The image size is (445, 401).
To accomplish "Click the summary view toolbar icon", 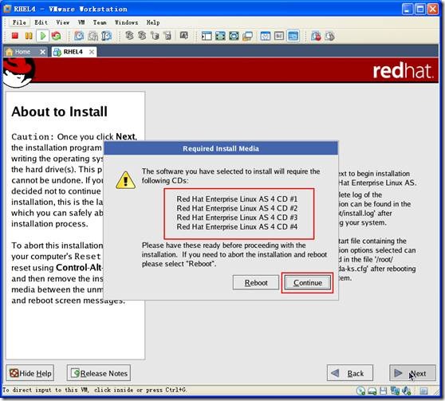I will coord(266,36).
